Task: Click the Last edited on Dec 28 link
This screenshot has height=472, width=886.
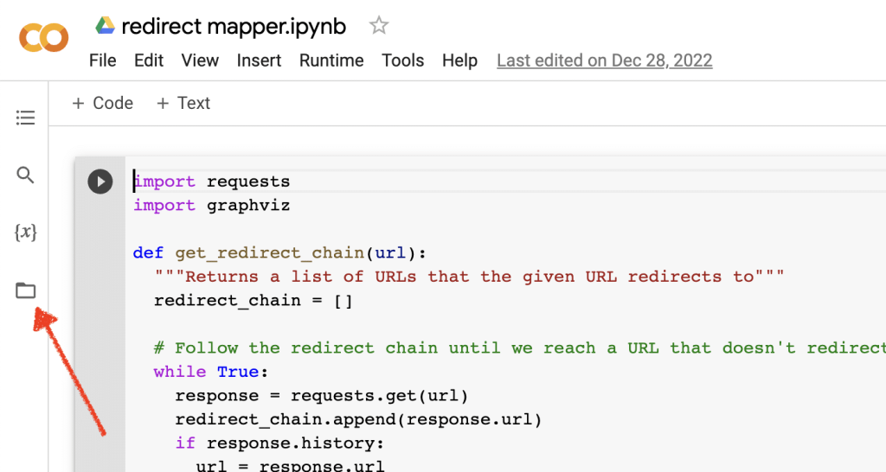Action: (604, 61)
